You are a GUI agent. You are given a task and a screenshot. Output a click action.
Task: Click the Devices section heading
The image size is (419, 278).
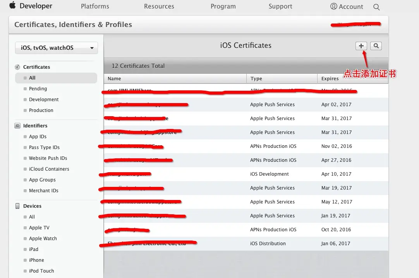(x=32, y=206)
